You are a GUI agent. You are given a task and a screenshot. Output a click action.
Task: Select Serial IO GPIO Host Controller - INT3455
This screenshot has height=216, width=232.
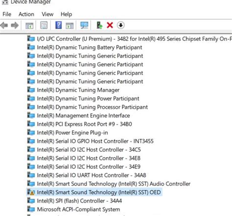[x=95, y=141]
